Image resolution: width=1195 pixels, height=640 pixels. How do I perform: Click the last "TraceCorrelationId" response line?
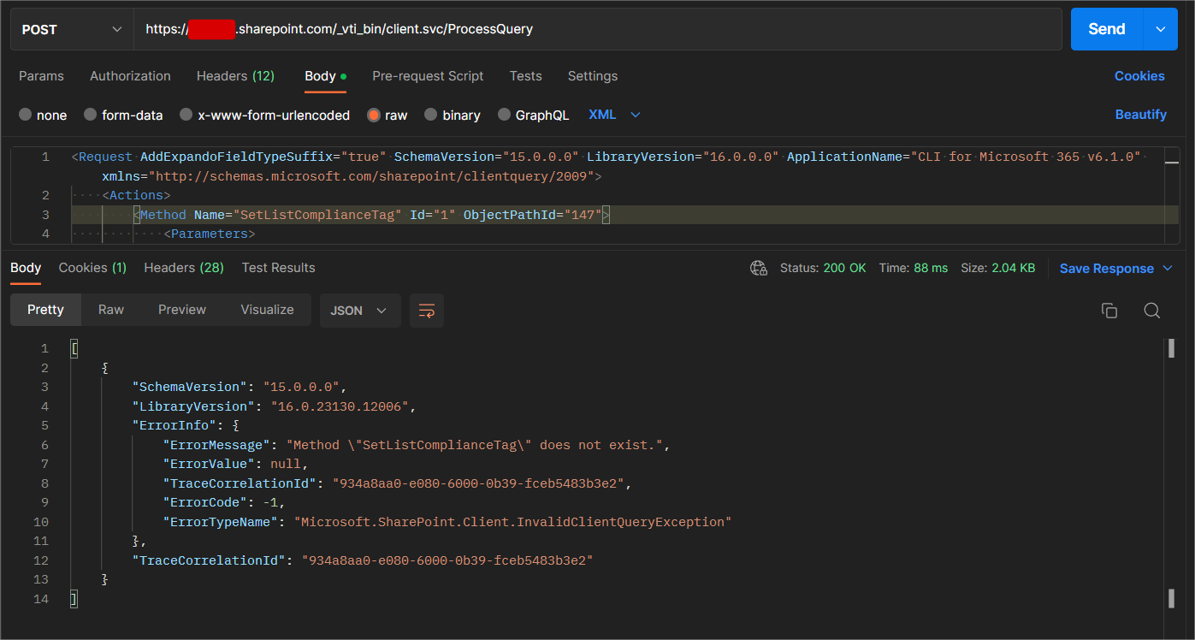(363, 560)
